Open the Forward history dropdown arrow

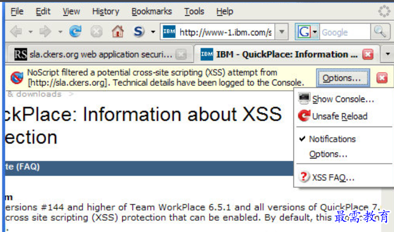point(60,32)
